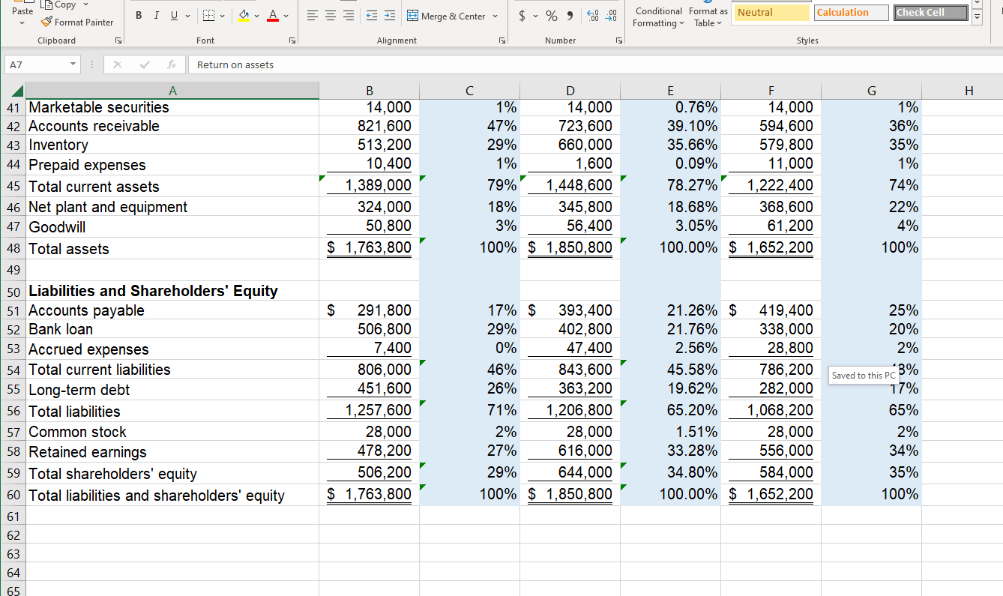The image size is (1003, 596).
Task: Increase decimal places
Action: [x=592, y=16]
